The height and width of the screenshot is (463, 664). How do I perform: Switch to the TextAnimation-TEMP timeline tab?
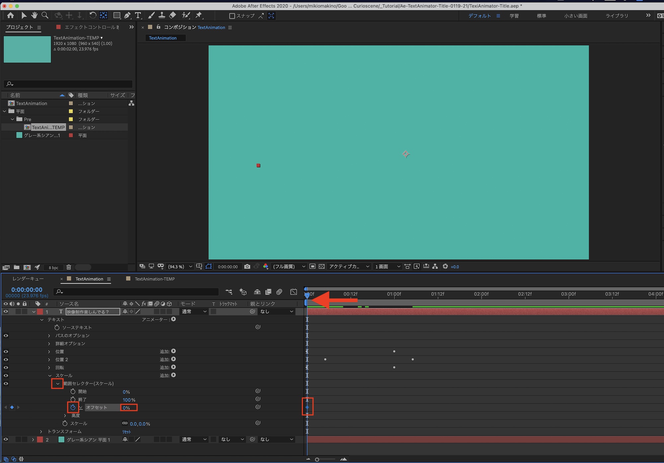(154, 279)
